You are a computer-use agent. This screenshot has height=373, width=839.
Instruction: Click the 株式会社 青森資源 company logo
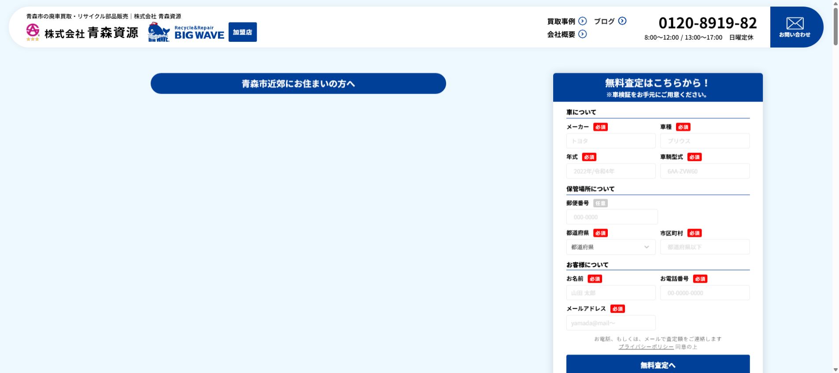pos(82,32)
